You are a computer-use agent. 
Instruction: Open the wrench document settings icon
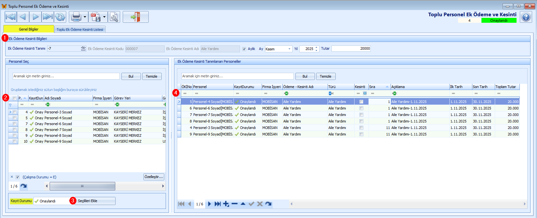(114, 17)
